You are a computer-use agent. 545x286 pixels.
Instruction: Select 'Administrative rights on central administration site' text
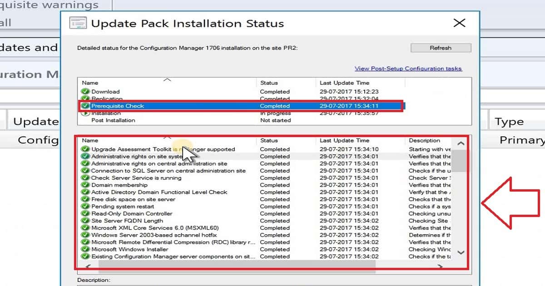[x=159, y=163]
